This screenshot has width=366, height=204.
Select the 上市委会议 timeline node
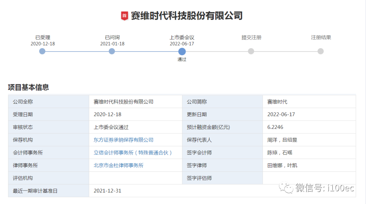(182, 52)
